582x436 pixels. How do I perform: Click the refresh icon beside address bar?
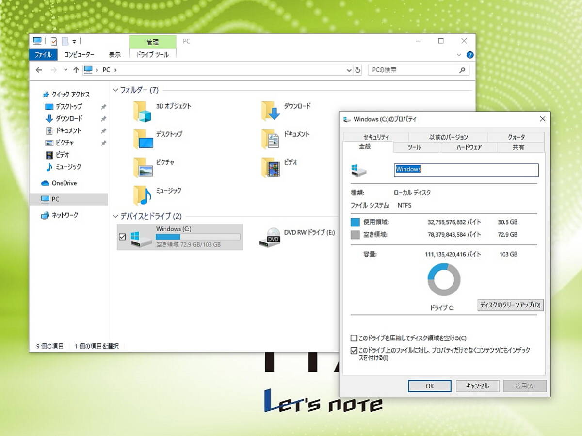[358, 70]
